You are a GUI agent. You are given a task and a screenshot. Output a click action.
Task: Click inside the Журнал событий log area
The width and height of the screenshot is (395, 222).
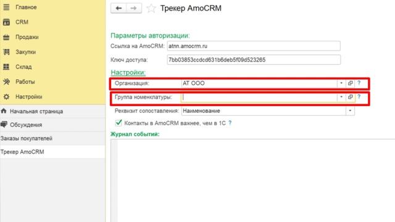pyautogui.click(x=252, y=181)
